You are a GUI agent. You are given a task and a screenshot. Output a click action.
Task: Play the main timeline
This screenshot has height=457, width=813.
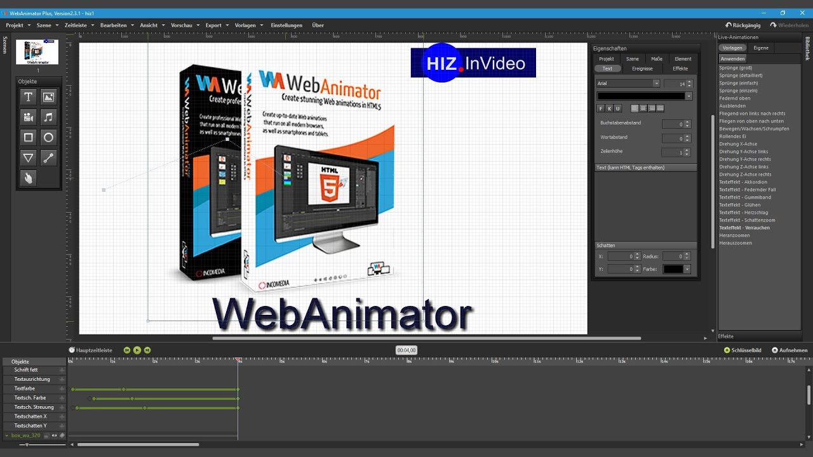(137, 350)
